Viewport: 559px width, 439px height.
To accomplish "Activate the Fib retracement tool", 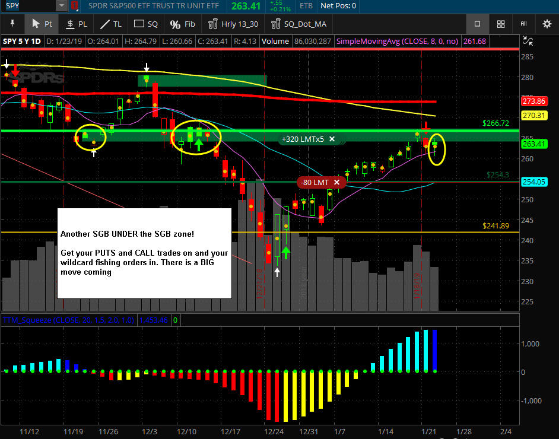I will click(x=183, y=24).
